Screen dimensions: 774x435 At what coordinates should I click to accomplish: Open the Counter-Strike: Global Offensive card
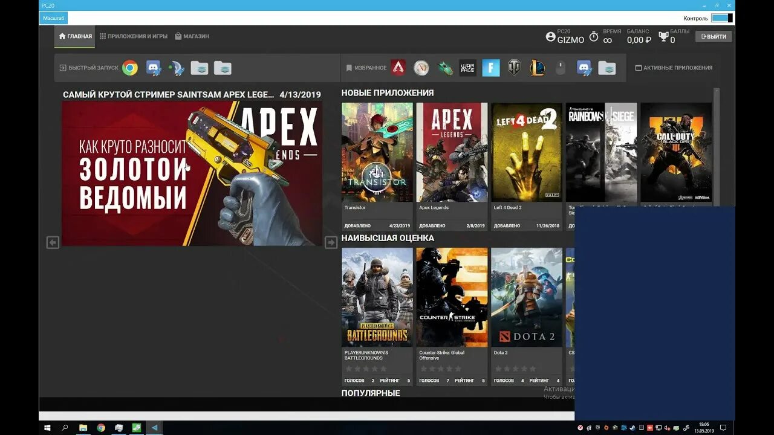click(452, 316)
